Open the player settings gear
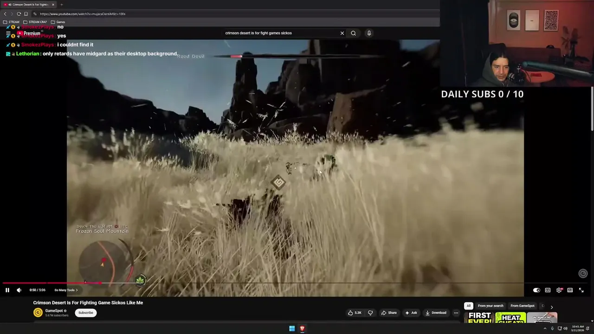 point(559,290)
